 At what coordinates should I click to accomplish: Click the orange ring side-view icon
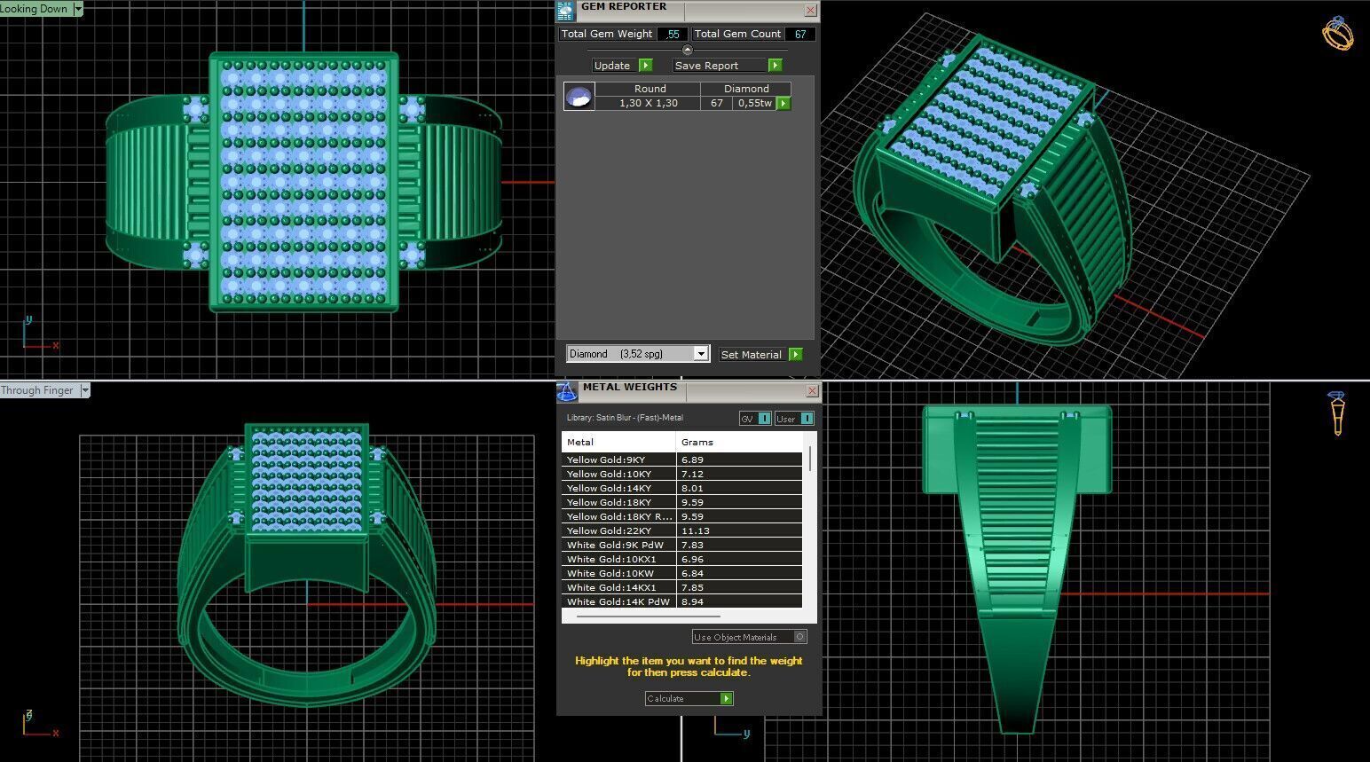1337,413
